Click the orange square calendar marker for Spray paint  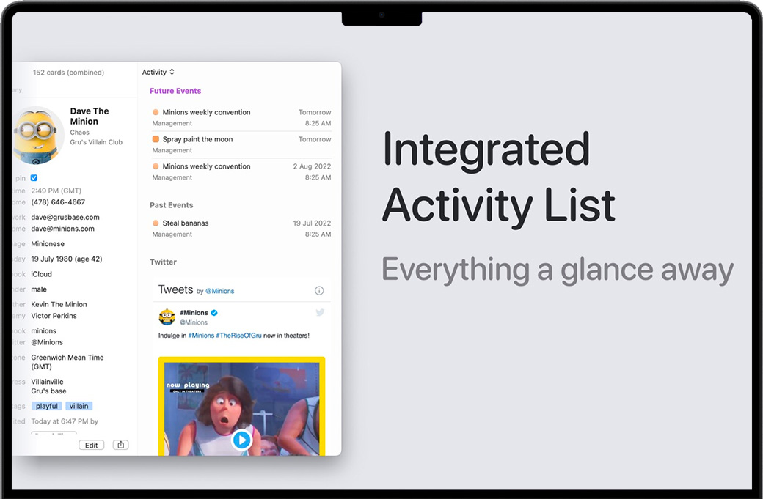pyautogui.click(x=156, y=139)
